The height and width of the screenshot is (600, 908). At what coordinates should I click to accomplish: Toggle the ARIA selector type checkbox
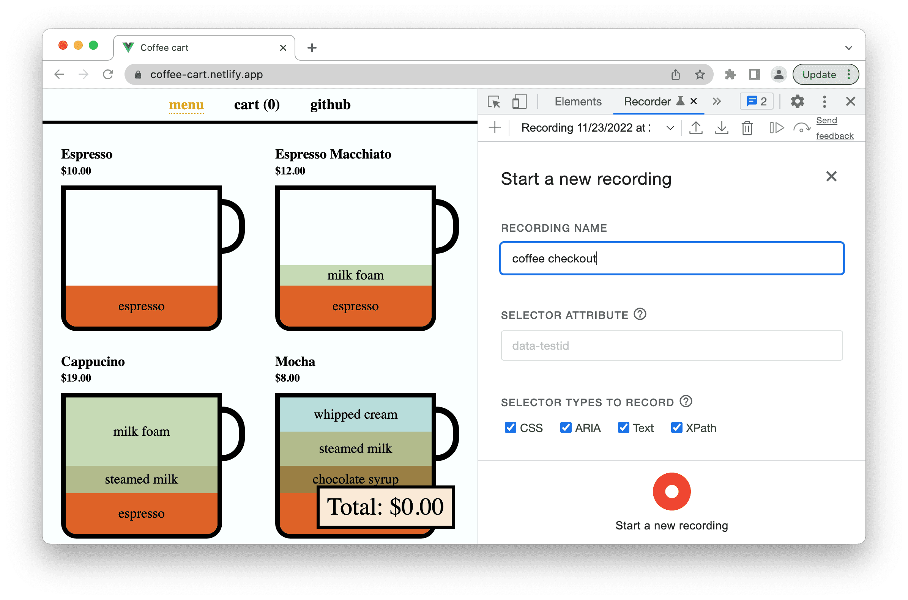point(564,426)
